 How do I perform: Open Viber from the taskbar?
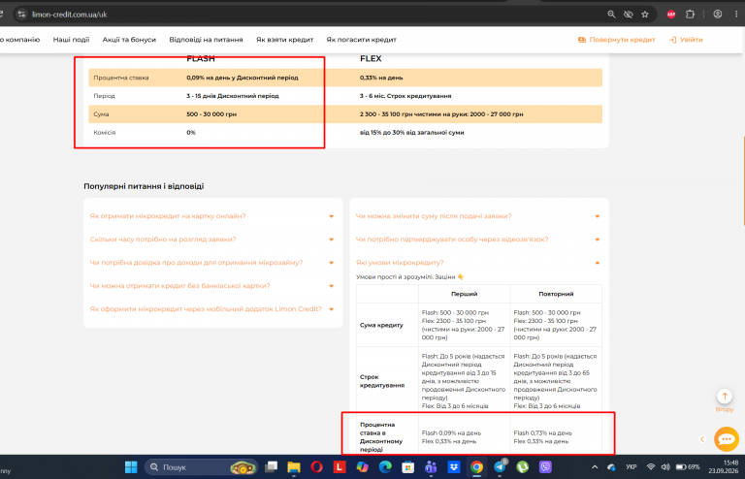[x=545, y=467]
